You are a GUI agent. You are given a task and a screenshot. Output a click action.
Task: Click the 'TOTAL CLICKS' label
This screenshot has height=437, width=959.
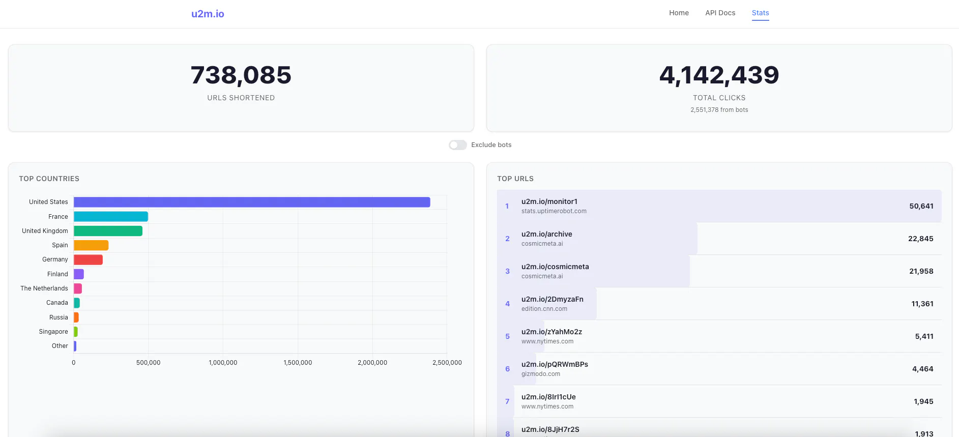click(719, 98)
